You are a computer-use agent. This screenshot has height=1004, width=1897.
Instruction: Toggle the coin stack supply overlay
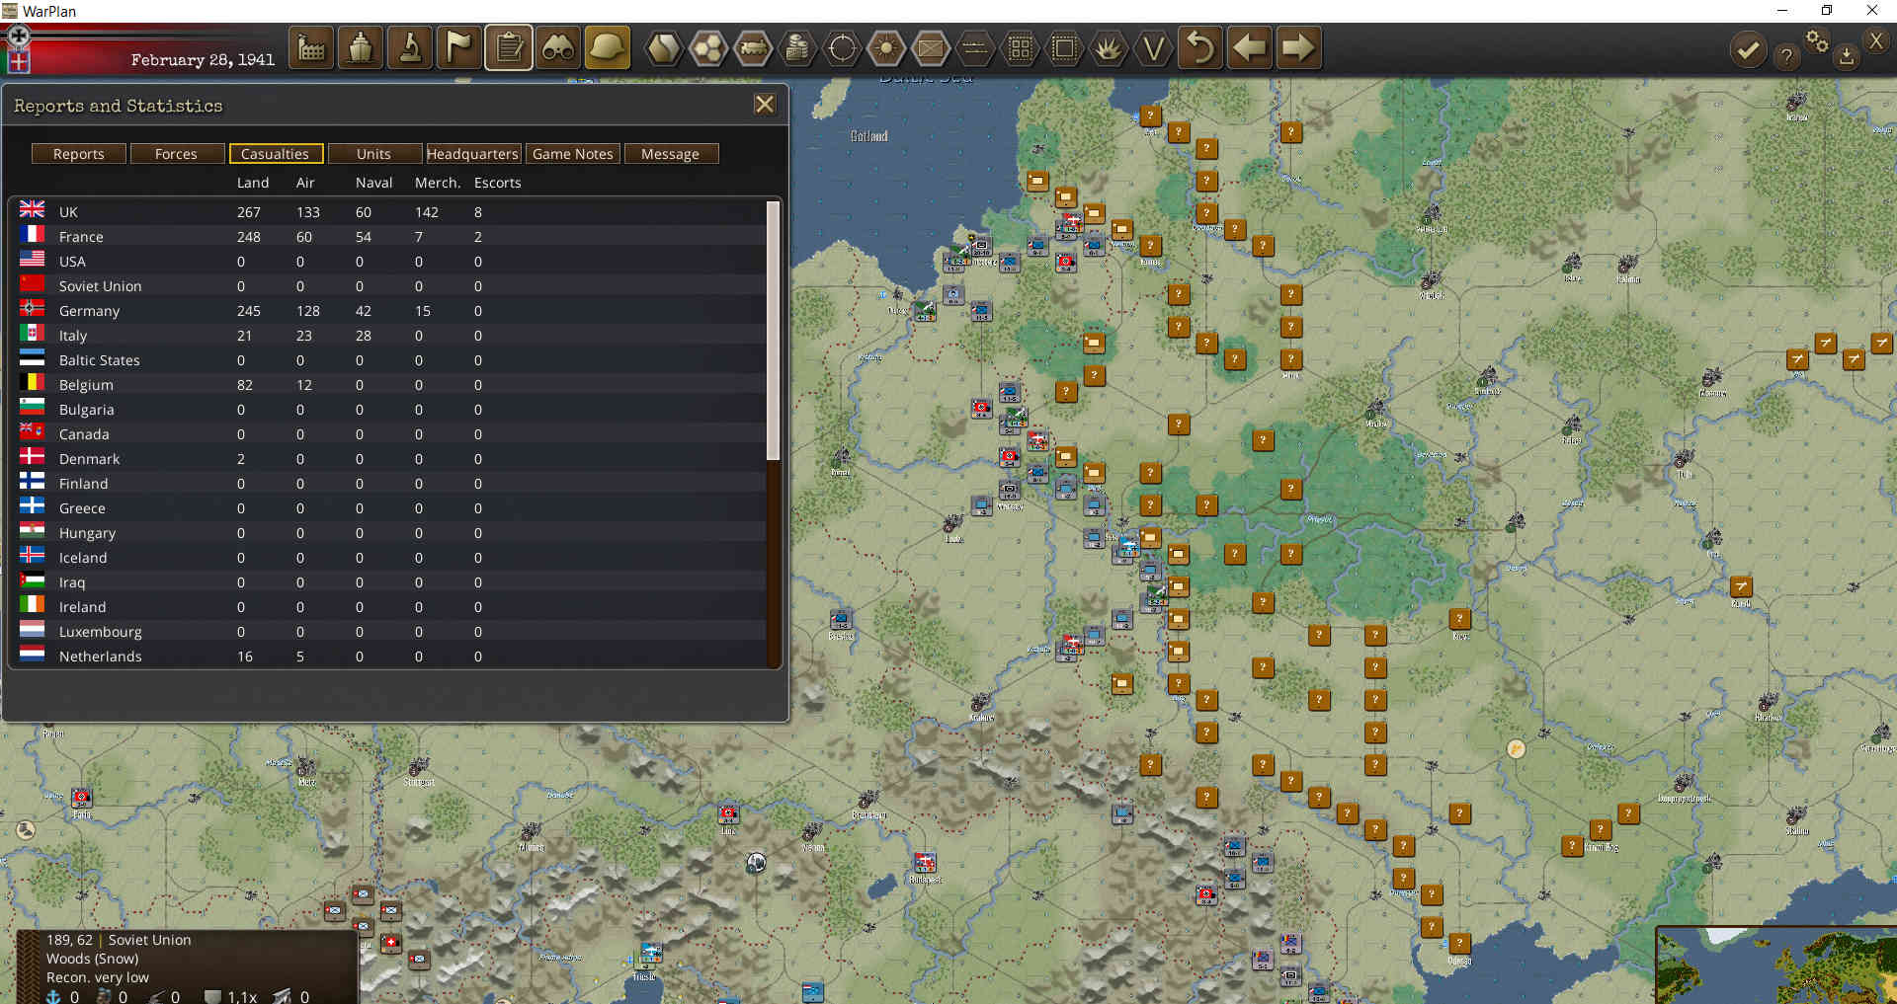click(797, 47)
